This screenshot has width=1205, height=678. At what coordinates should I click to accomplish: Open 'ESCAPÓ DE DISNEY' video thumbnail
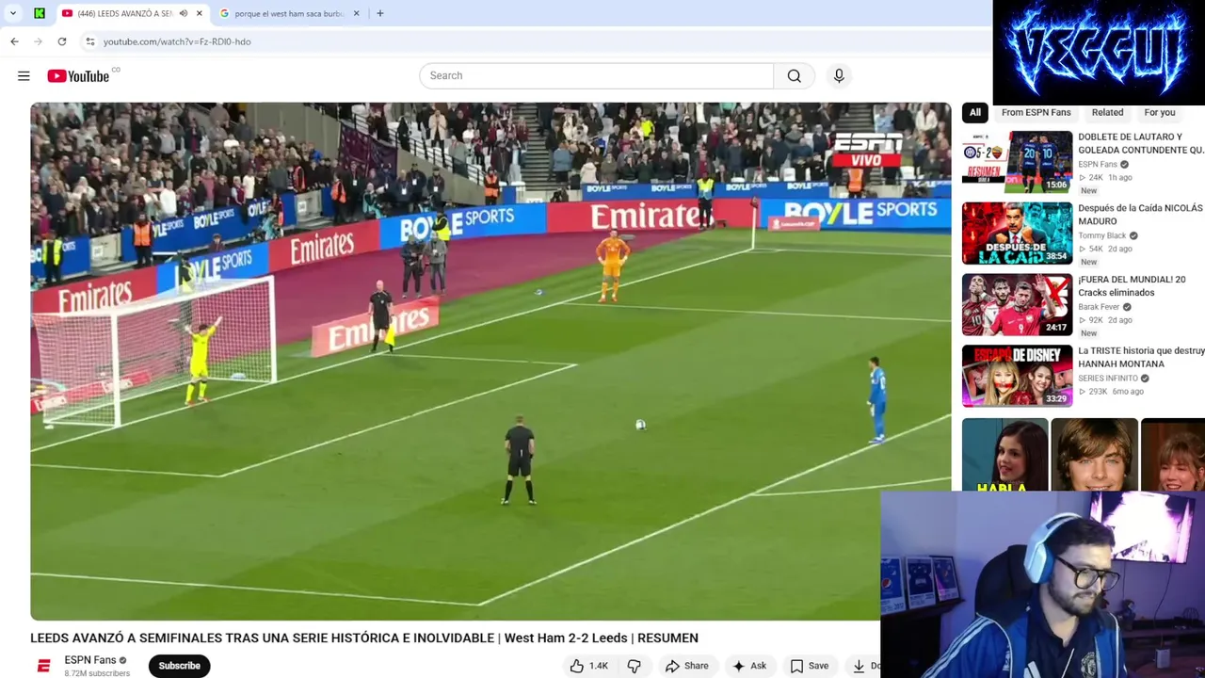1017,376
